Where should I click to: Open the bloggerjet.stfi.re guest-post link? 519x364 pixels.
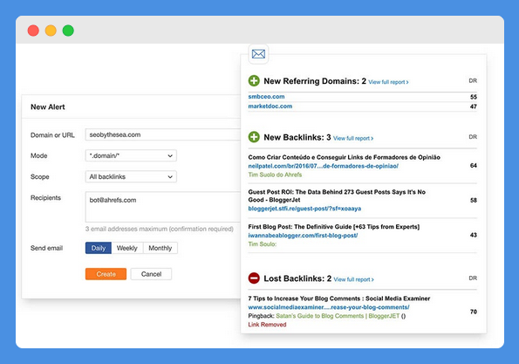pos(304,209)
